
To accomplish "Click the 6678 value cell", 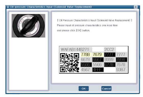I will pos(86,60).
